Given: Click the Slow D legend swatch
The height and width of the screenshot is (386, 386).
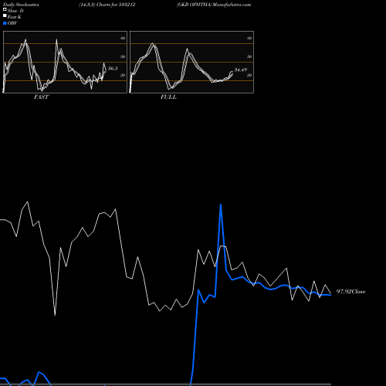Looking at the screenshot, I should point(5,10).
